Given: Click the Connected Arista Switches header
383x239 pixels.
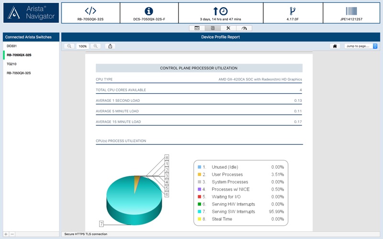Looking at the screenshot, I should [x=31, y=37].
